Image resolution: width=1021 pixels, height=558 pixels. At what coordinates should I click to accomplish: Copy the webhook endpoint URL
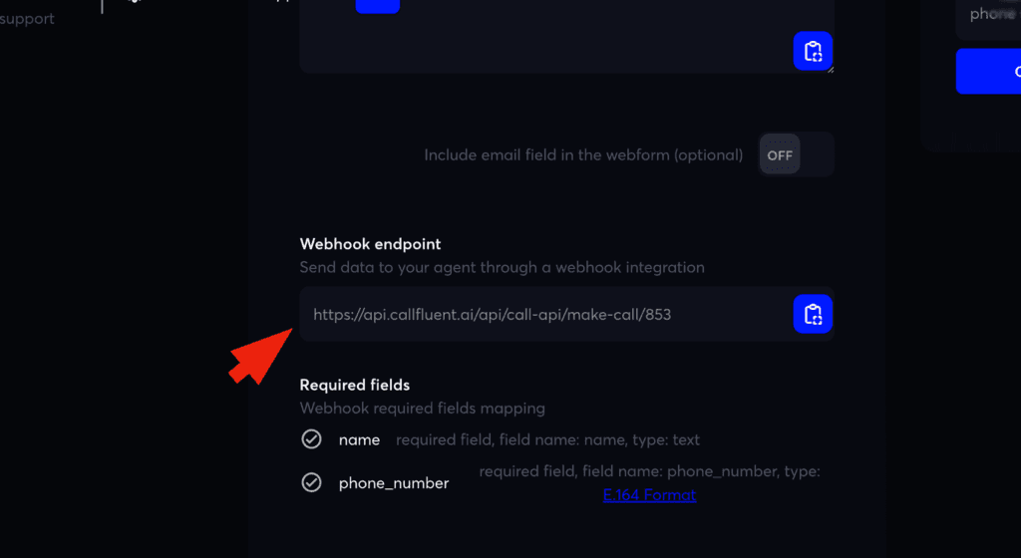813,314
